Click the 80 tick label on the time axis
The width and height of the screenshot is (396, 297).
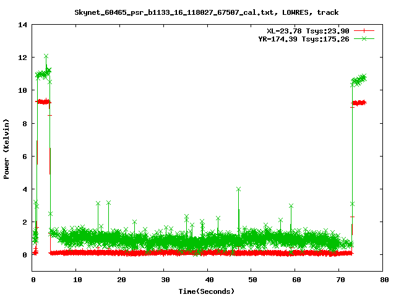tap(384, 280)
